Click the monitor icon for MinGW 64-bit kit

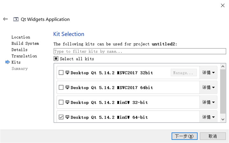click(67, 117)
